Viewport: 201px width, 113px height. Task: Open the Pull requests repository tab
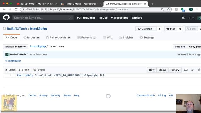pyautogui.click(x=58, y=38)
